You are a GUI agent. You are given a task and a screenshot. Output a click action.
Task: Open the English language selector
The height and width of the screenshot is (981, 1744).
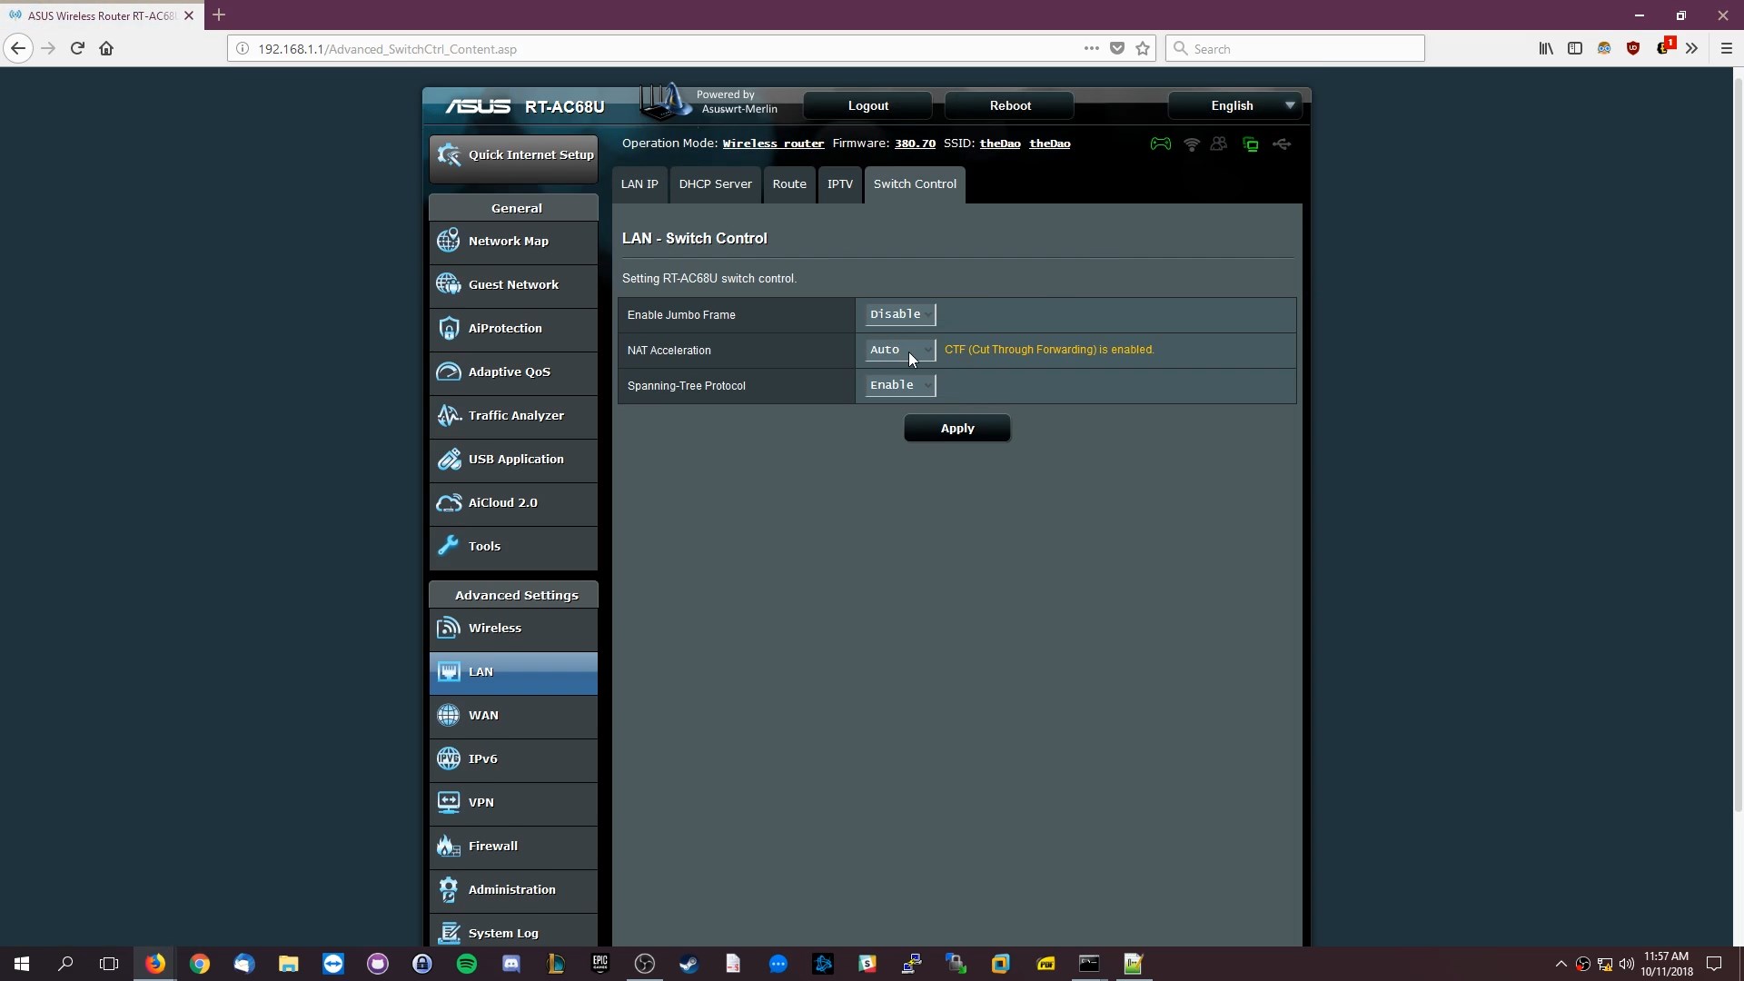point(1234,105)
